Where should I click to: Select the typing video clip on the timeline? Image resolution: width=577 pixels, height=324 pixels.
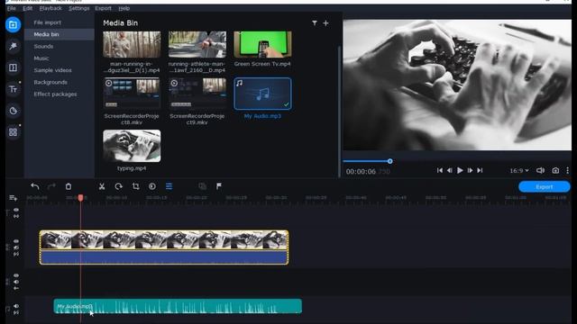point(164,247)
